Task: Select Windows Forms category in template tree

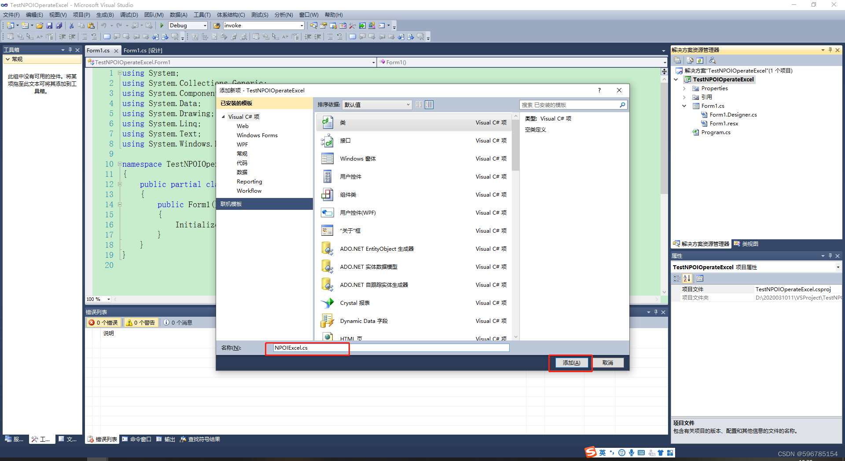Action: click(257, 135)
